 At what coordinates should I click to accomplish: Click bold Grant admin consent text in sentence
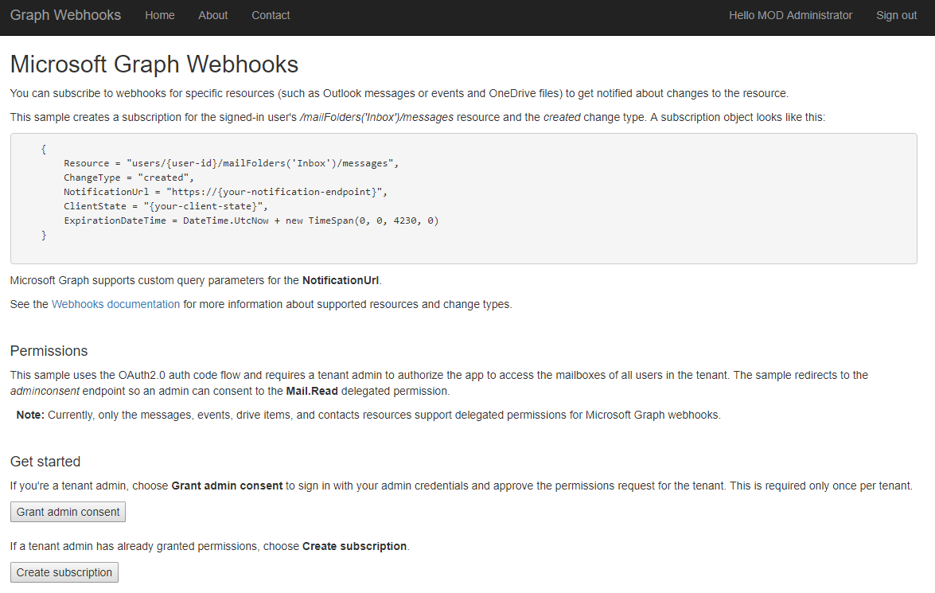coord(228,486)
